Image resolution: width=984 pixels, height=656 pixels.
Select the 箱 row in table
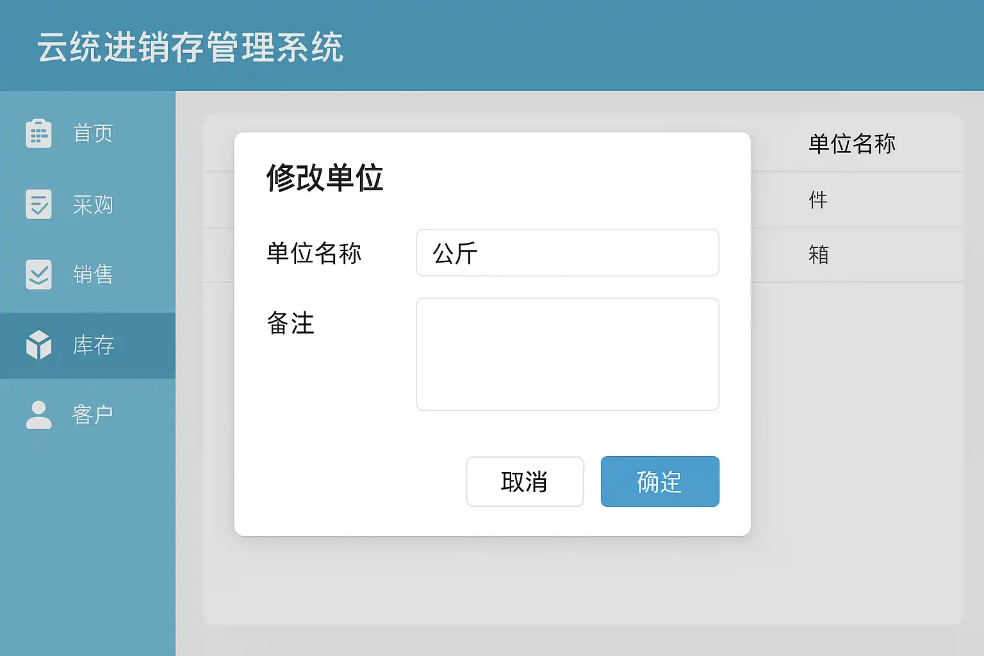[818, 255]
